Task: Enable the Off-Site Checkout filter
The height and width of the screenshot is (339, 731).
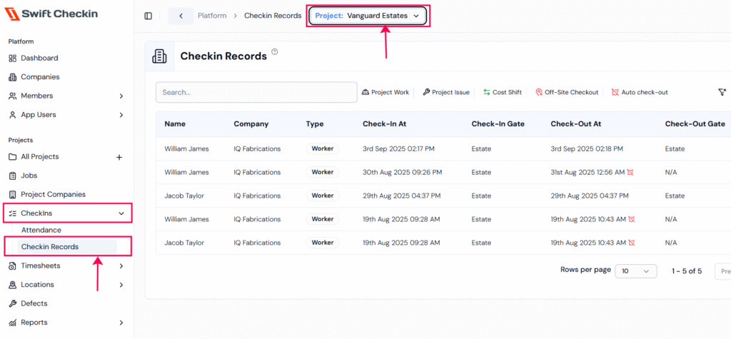Action: click(567, 92)
